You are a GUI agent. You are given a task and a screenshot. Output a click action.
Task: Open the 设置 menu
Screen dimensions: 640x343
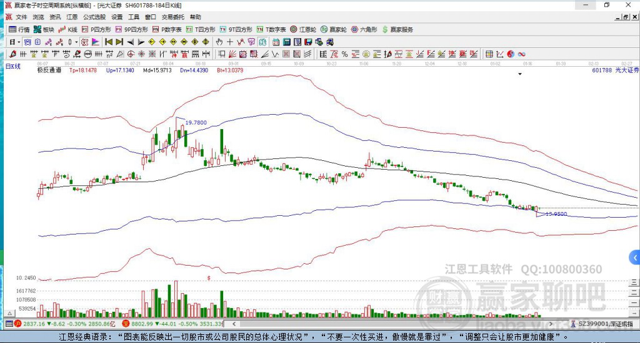pos(117,17)
